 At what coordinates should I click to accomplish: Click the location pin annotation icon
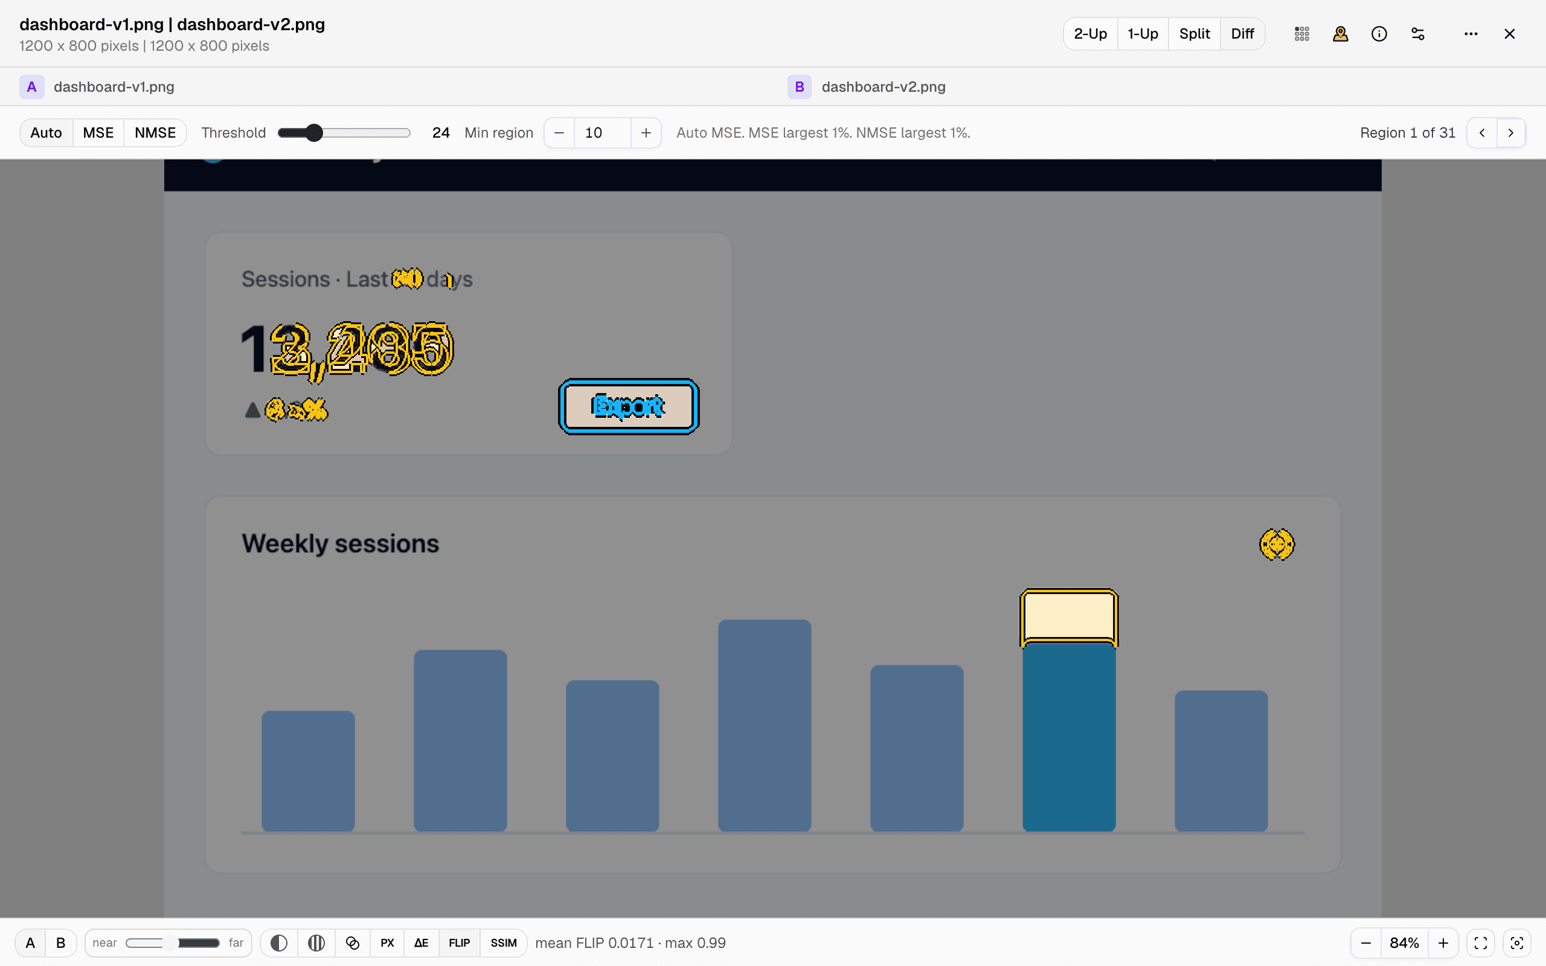pos(1340,34)
